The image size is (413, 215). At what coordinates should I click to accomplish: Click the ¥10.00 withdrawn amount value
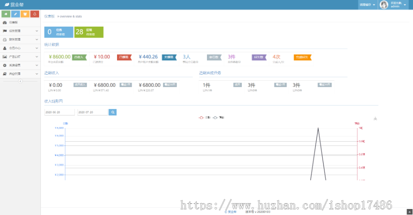pyautogui.click(x=102, y=57)
